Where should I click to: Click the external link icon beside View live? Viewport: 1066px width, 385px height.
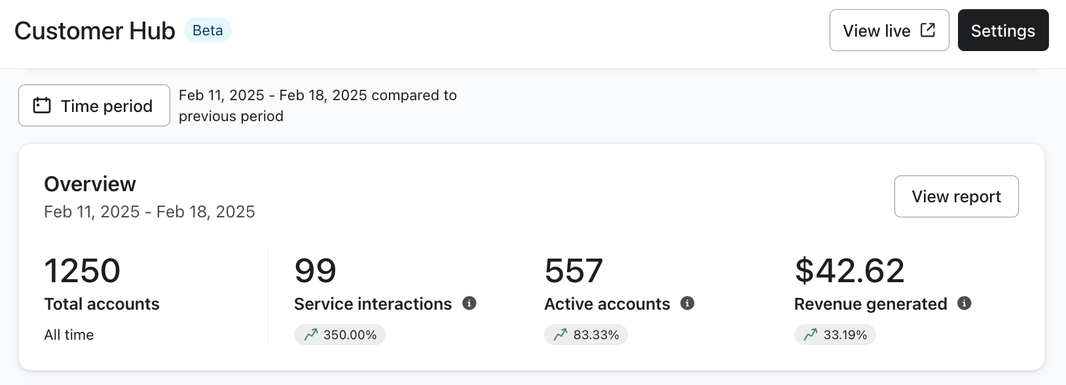pos(927,29)
